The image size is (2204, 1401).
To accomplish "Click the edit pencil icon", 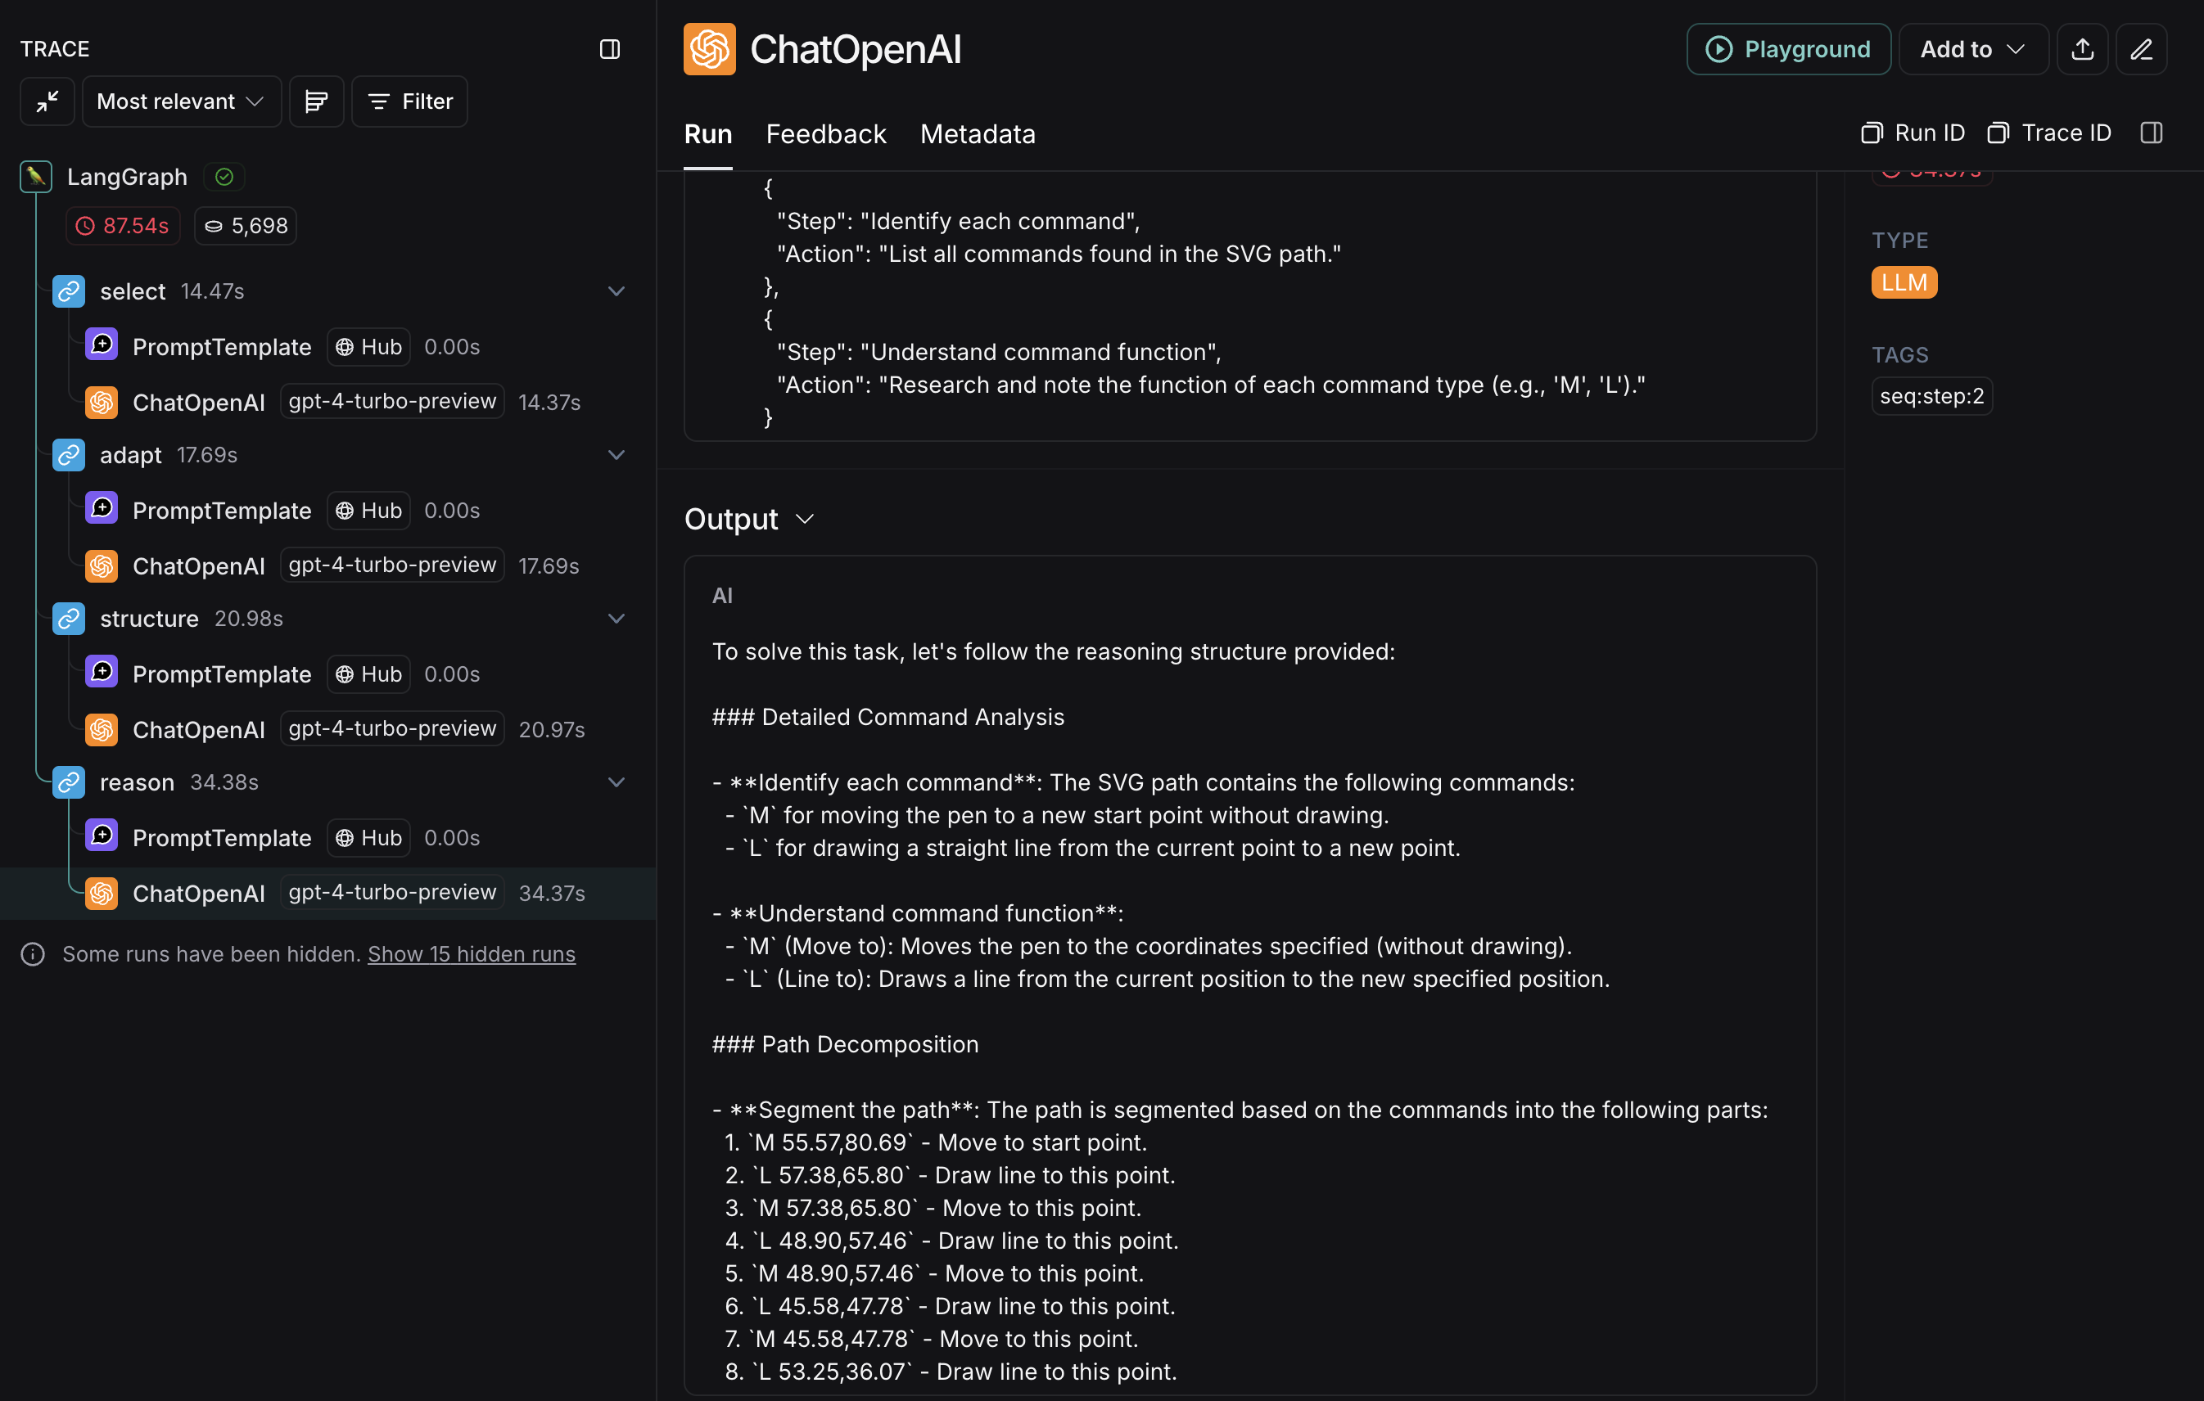I will point(2141,49).
